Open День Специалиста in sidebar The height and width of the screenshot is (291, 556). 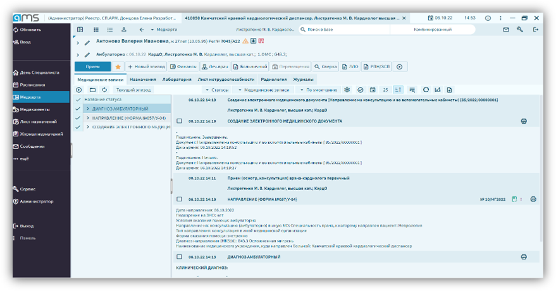[36, 73]
